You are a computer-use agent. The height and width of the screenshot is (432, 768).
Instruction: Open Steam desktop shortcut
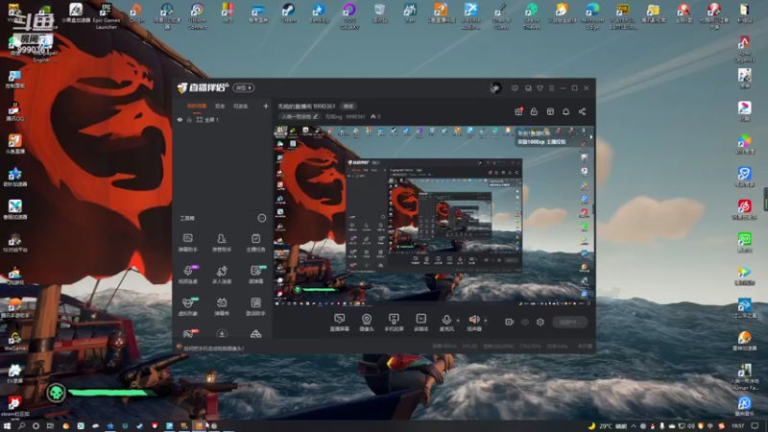click(x=289, y=13)
